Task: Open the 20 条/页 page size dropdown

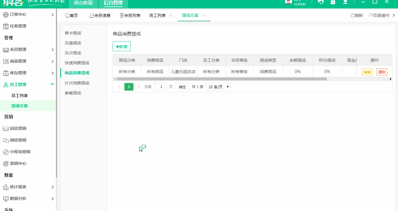Action: point(218,87)
